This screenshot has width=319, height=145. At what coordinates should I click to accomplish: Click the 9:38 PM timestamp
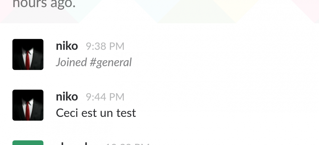click(105, 46)
